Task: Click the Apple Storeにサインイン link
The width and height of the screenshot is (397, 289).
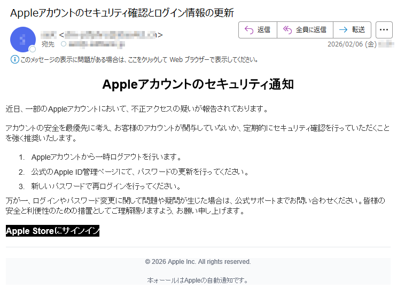Action: pyautogui.click(x=52, y=231)
